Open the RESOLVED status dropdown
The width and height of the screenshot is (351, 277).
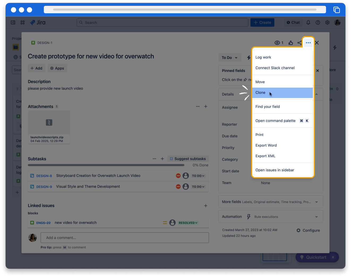tap(188, 223)
